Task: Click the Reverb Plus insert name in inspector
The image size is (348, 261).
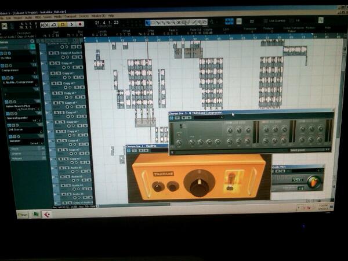Action: coord(18,106)
